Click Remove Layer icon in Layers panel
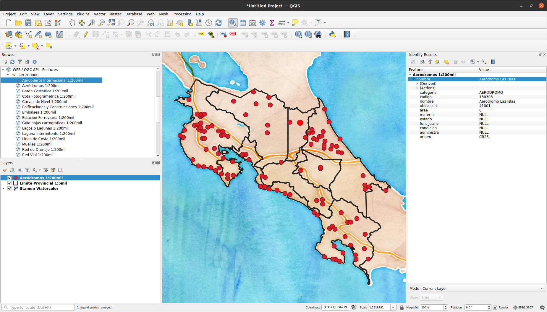 coord(60,170)
